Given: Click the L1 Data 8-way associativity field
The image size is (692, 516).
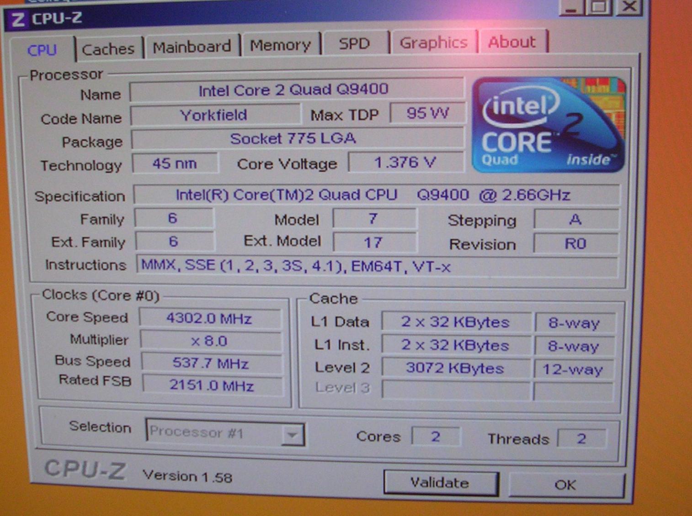Looking at the screenshot, I should tap(575, 323).
